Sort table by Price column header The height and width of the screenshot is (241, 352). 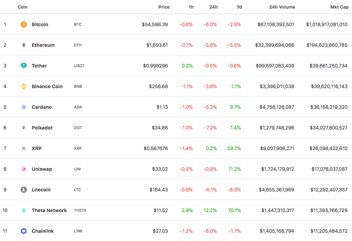point(164,7)
